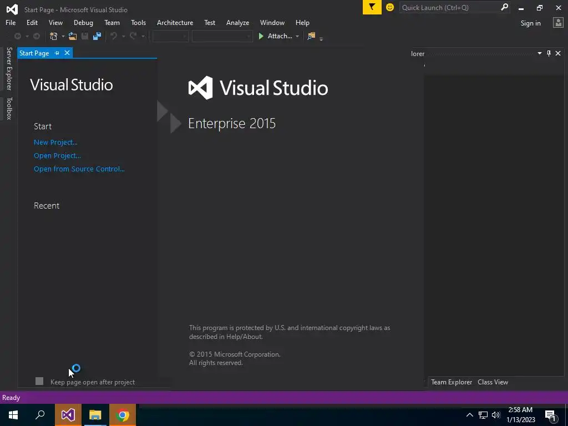Screen dimensions: 568x426
Task: Click the network tray icon
Action: (483, 415)
